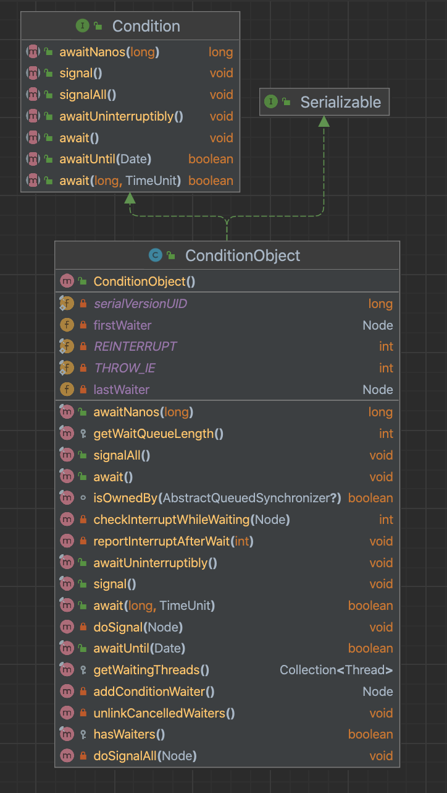The height and width of the screenshot is (793, 447).
Task: Click the Node type of addConditionWaiter()
Action: pyautogui.click(x=377, y=692)
